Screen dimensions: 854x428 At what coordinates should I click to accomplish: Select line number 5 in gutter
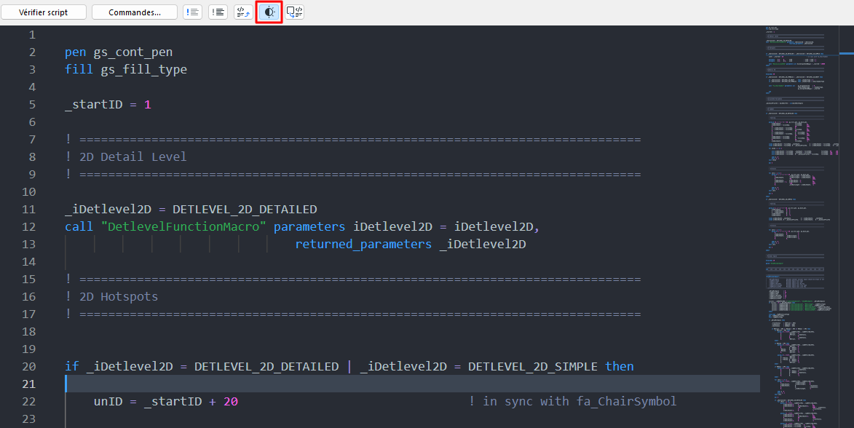(x=32, y=105)
